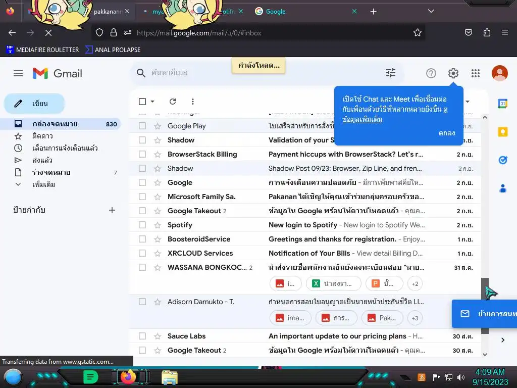This screenshot has height=388, width=517.
Task: Open the i... image attachment chip
Action: coord(286,284)
